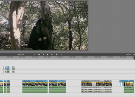
Task: Open the first GOPR0536.MP4 video clip's keyframe dropdown
Action: tap(34, 81)
